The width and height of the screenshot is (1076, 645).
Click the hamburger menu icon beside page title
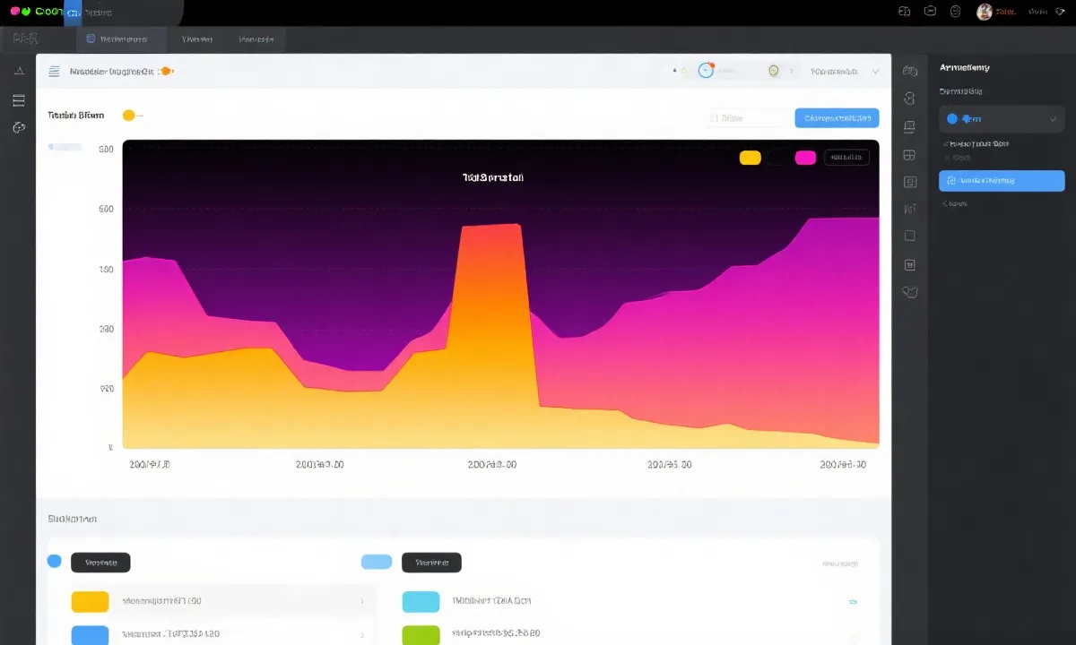tap(54, 71)
